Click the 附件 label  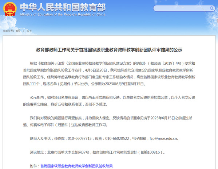tap(33, 166)
